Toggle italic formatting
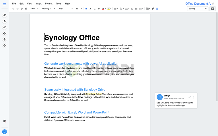Image resolution: width=218 pixels, height=136 pixels. [90, 9]
